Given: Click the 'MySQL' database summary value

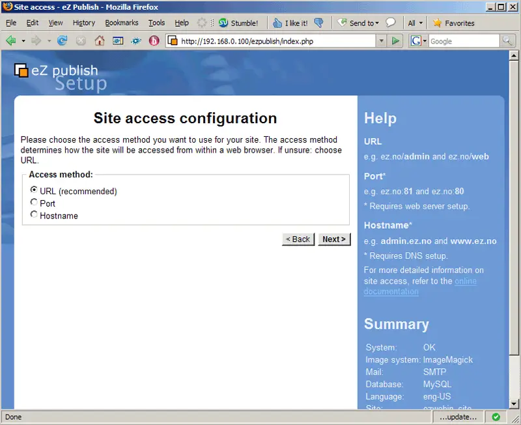Looking at the screenshot, I should [x=437, y=384].
